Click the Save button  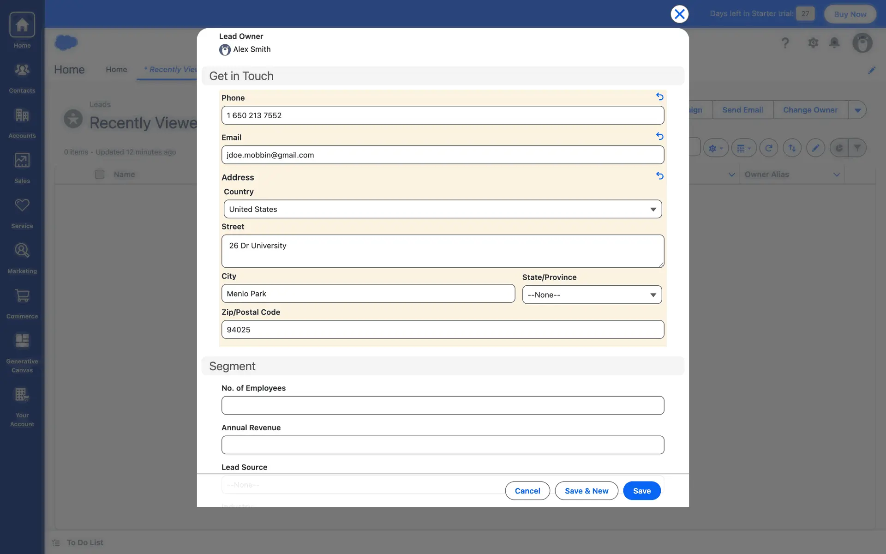pos(641,491)
